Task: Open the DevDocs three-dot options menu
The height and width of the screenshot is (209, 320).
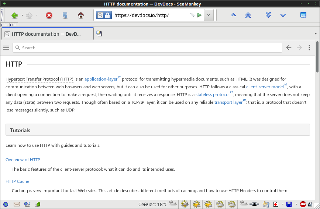Action: pyautogui.click(x=309, y=47)
